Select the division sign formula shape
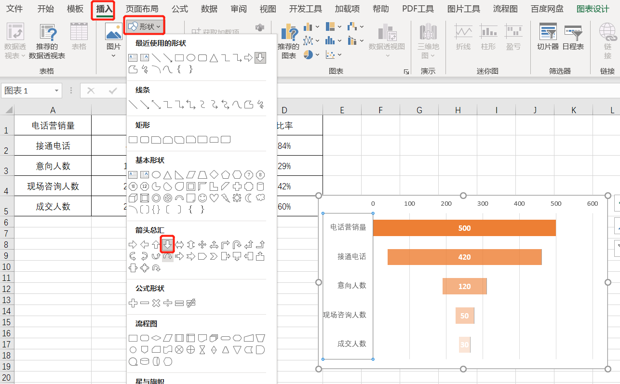Screen dimensions: 620x384 click(168, 303)
